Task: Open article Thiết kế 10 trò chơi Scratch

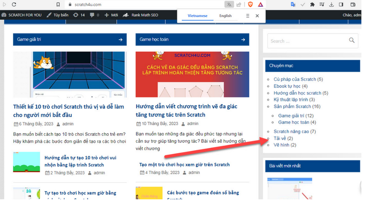Action: [68, 111]
